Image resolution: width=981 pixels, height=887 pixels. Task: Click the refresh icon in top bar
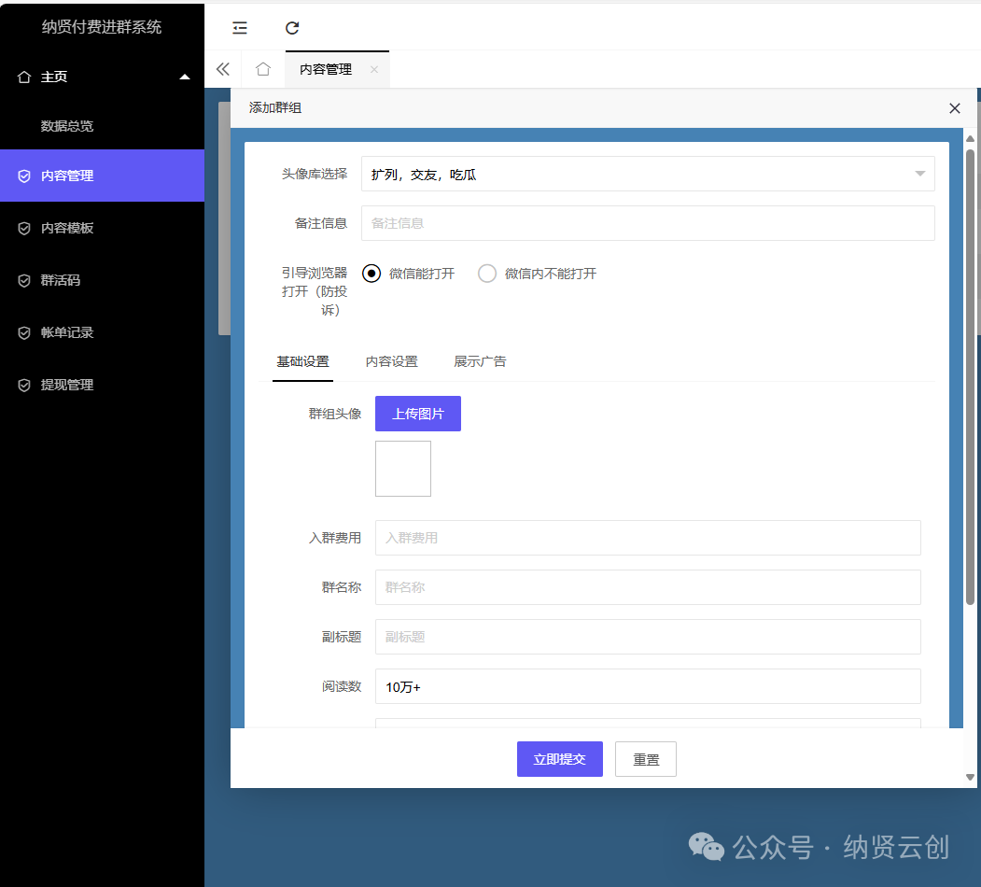tap(292, 28)
